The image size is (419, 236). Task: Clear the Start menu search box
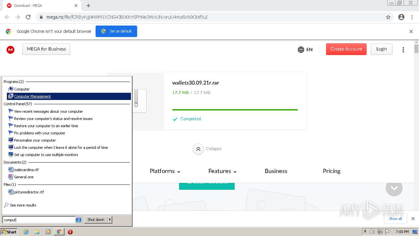click(79, 220)
